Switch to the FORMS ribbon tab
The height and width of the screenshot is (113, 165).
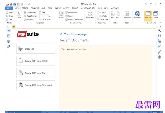click(x=75, y=8)
